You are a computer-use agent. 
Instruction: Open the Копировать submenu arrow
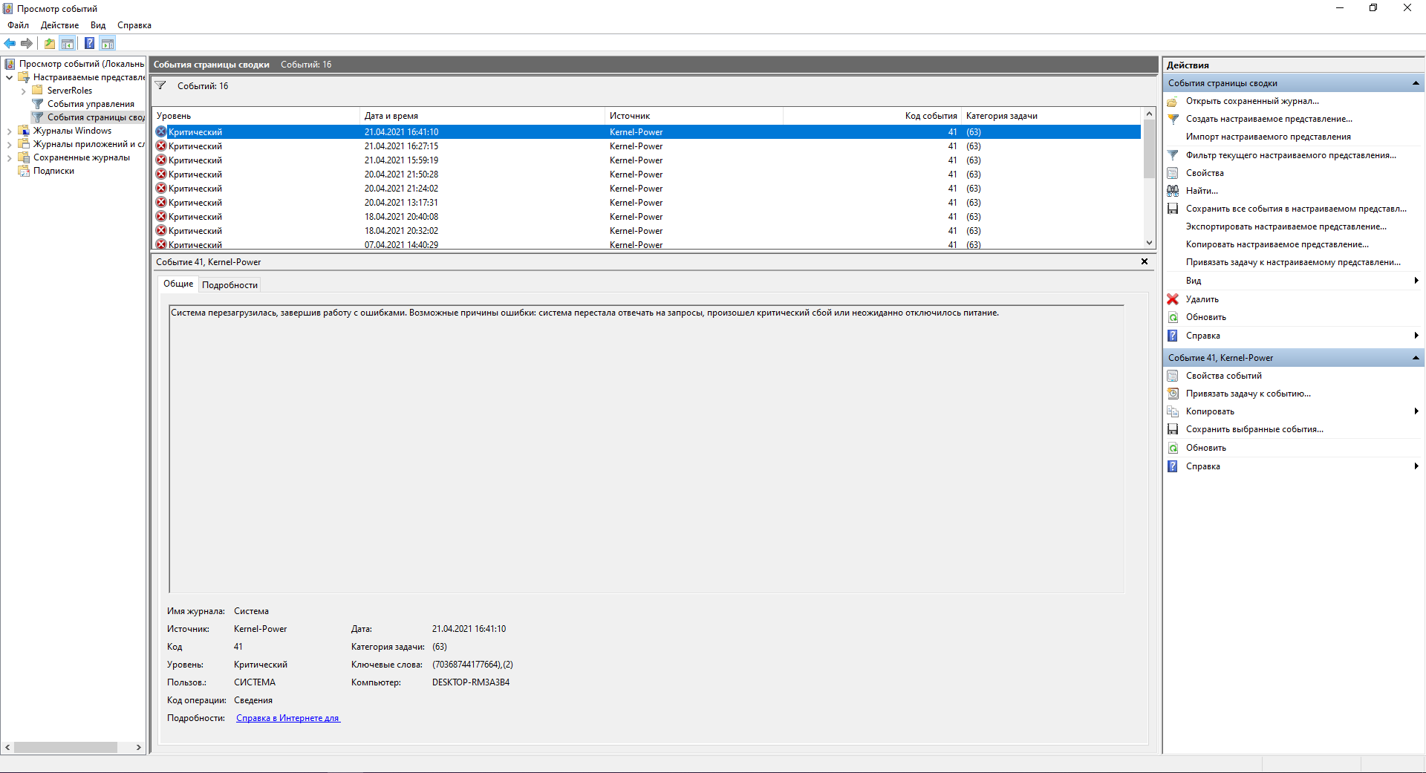click(x=1416, y=411)
